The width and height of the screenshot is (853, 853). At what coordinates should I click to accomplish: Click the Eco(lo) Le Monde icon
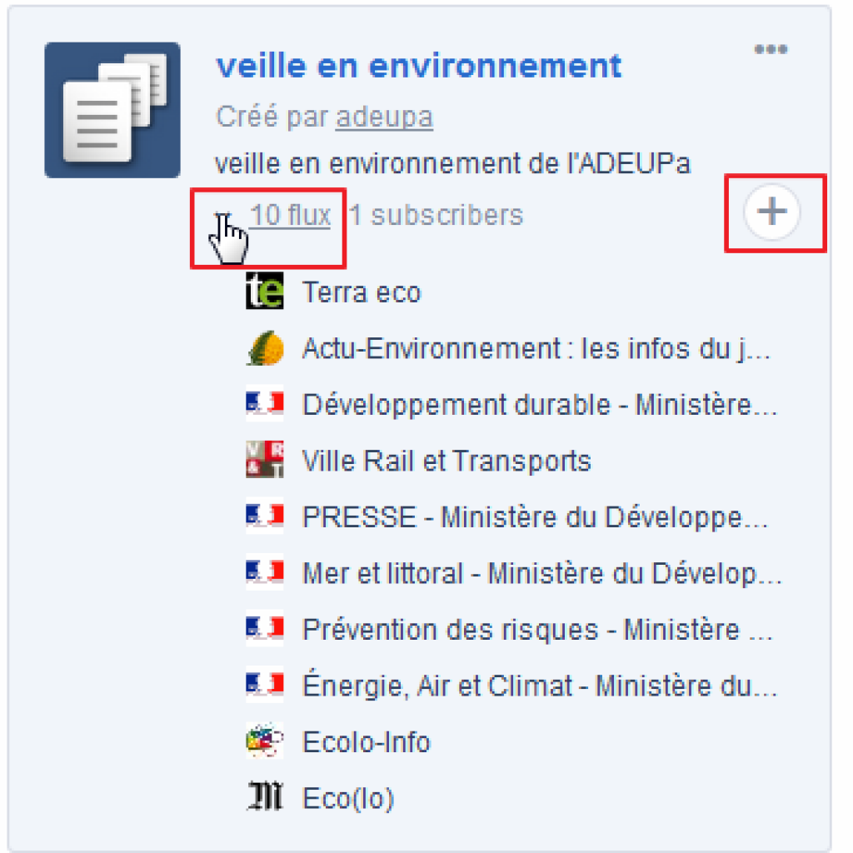(265, 799)
